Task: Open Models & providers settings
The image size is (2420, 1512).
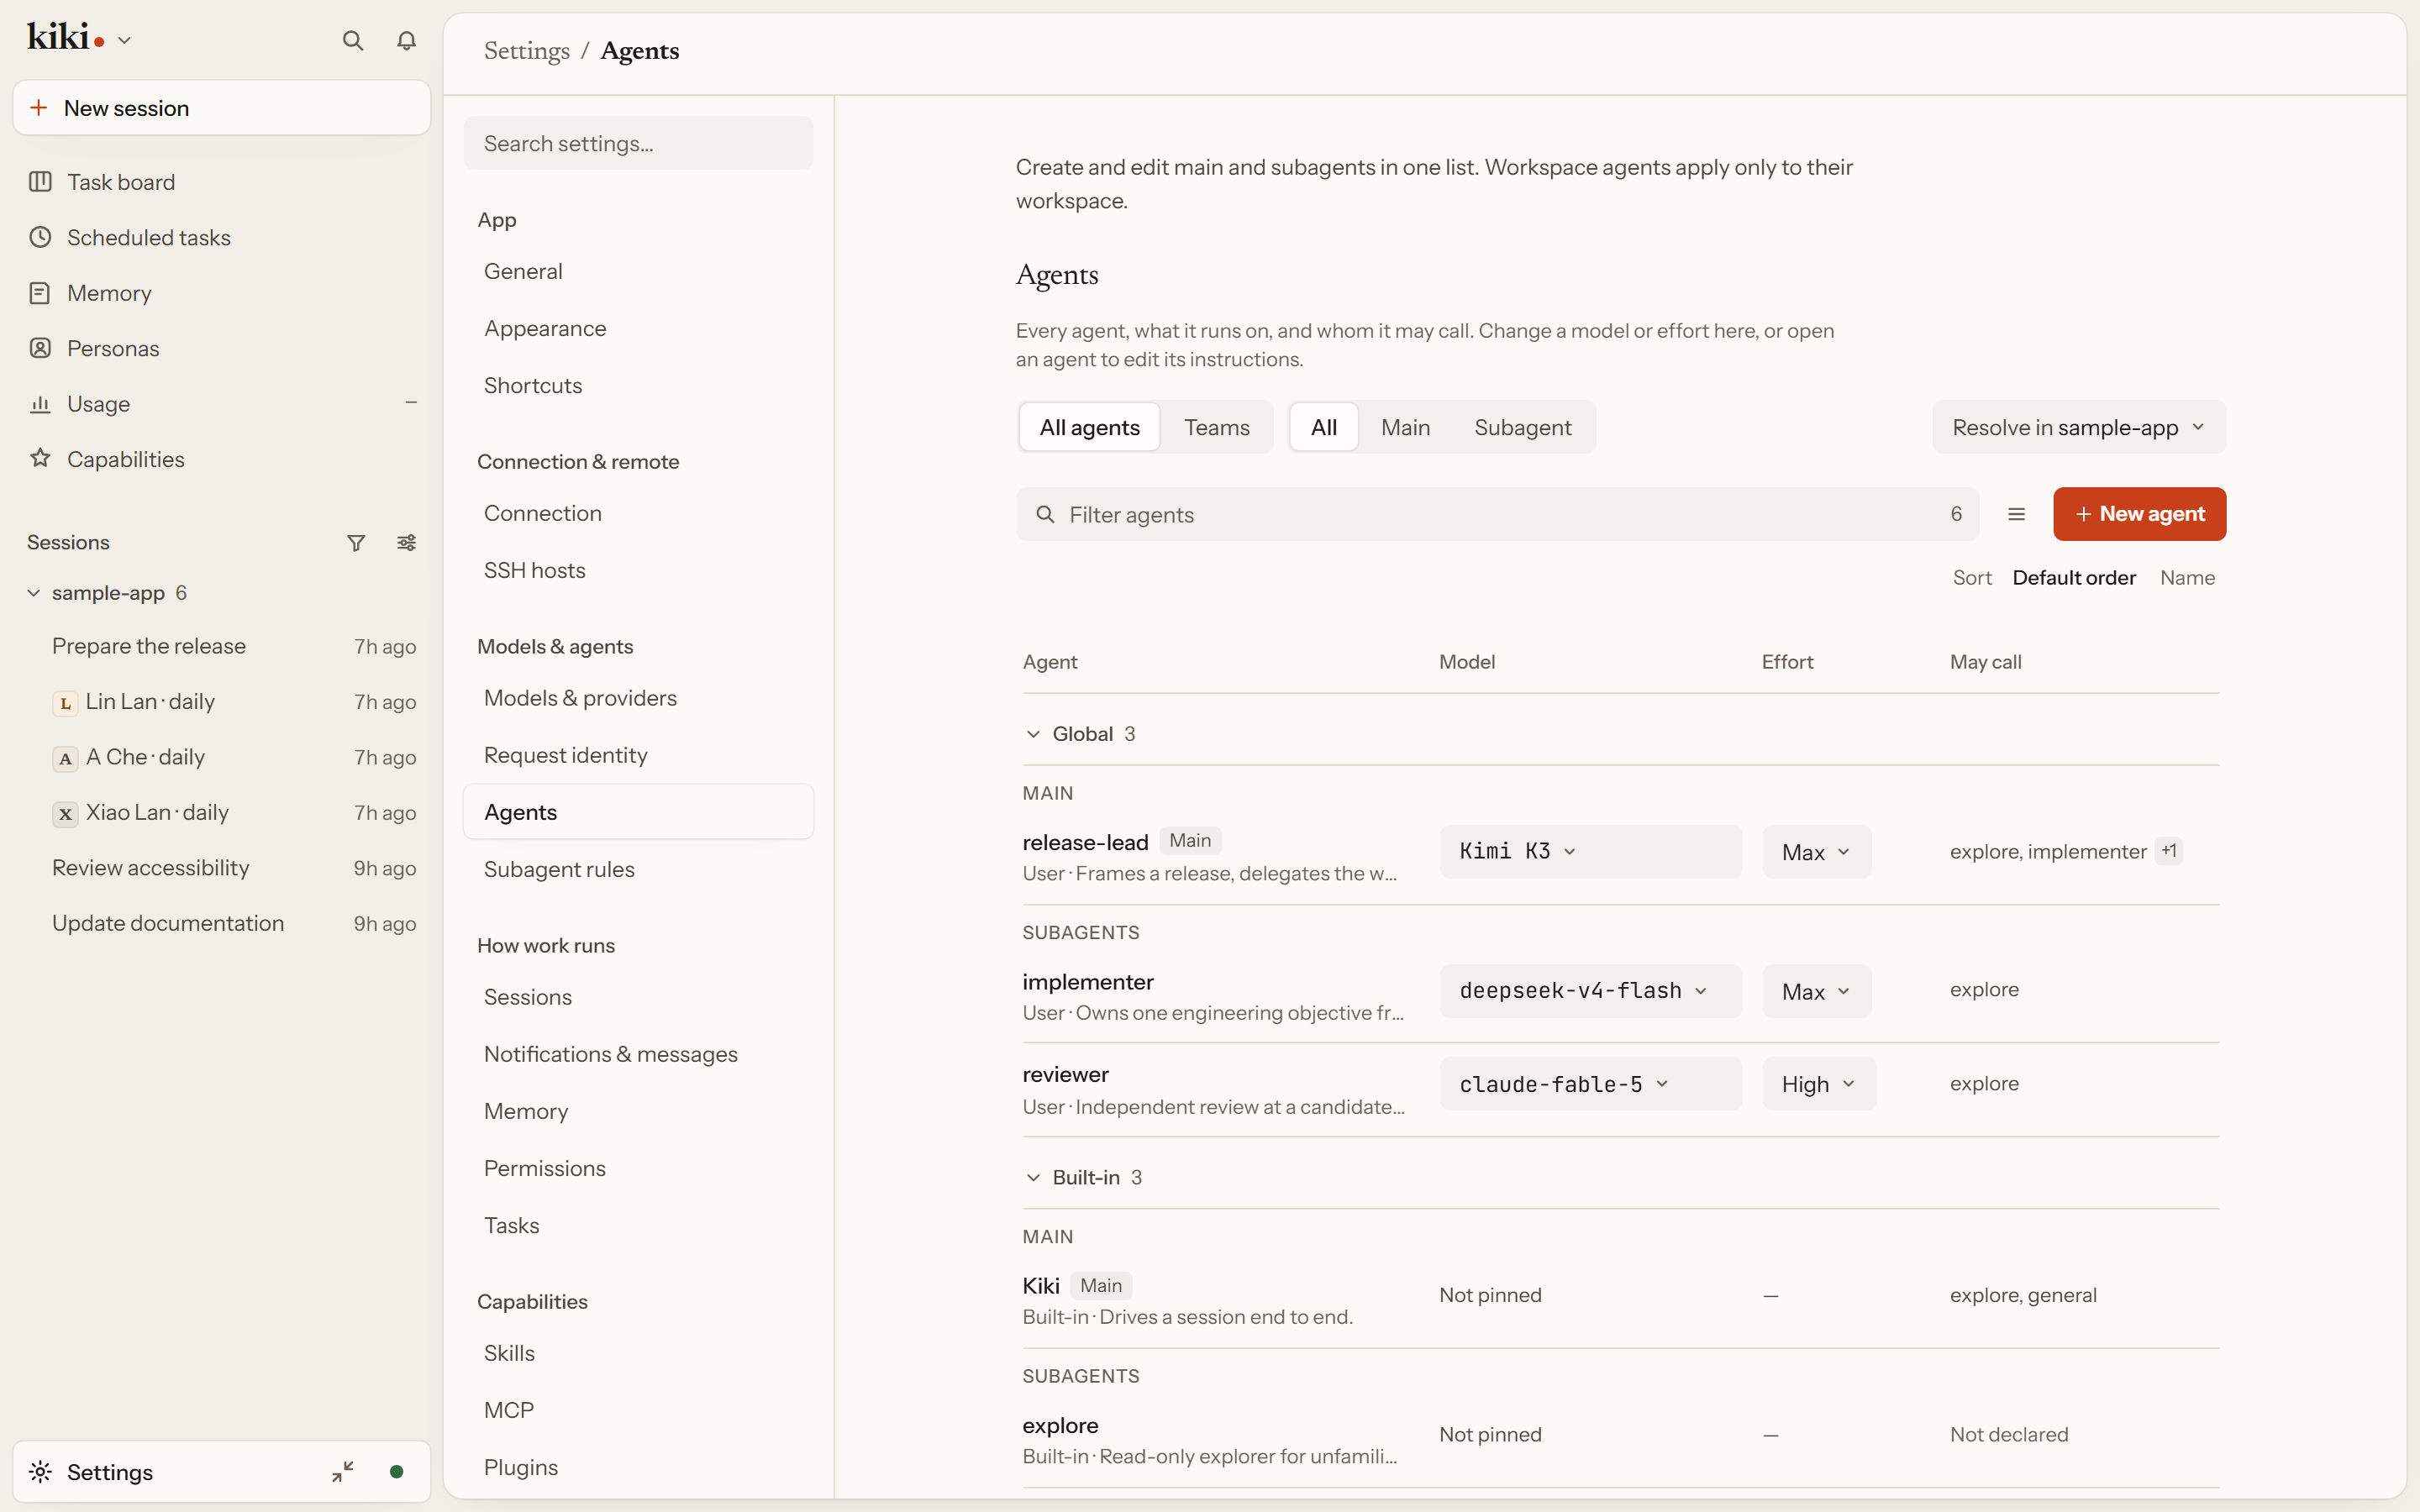Action: (x=638, y=698)
